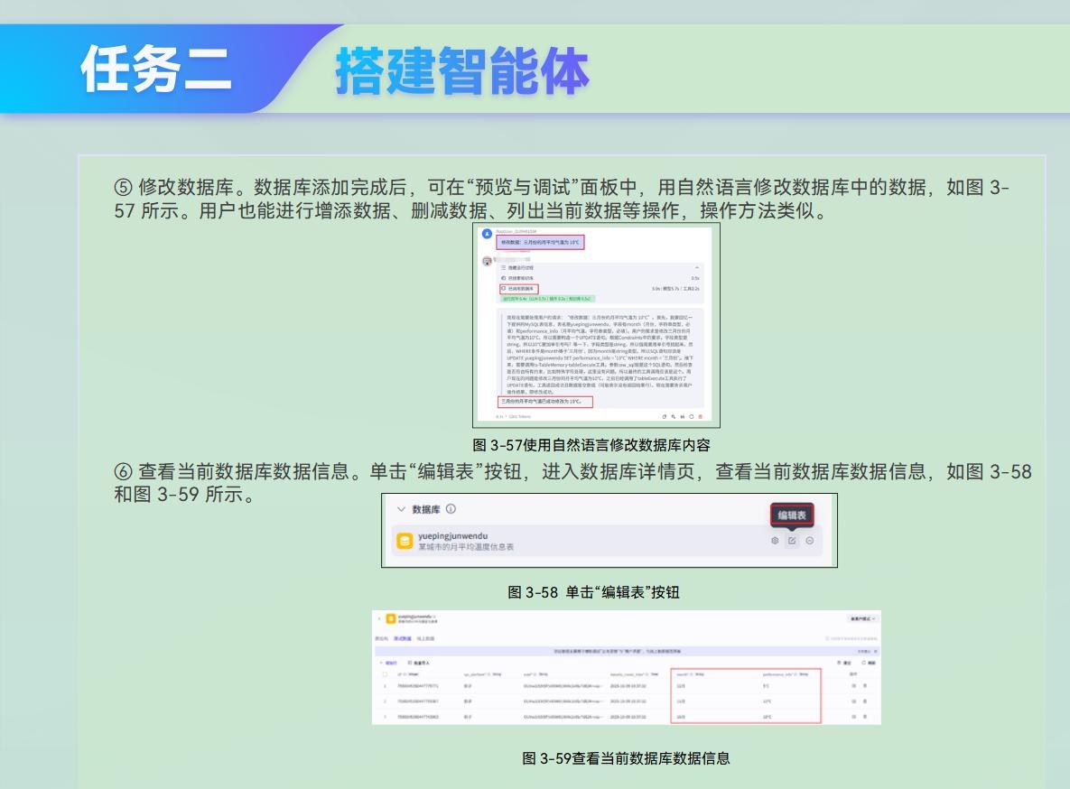Collapse the 数据库 section chevron
The height and width of the screenshot is (789, 1070).
(x=401, y=509)
